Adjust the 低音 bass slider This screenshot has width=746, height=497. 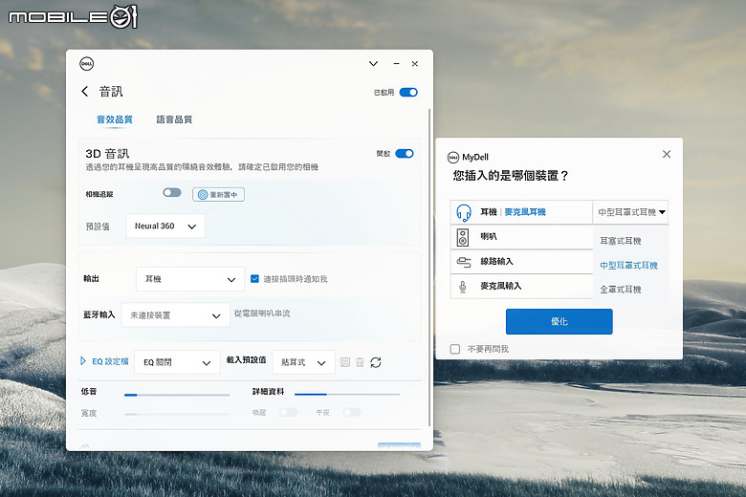point(177,395)
